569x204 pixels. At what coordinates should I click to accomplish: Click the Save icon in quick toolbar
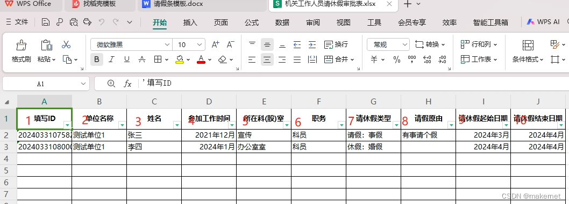(x=46, y=22)
